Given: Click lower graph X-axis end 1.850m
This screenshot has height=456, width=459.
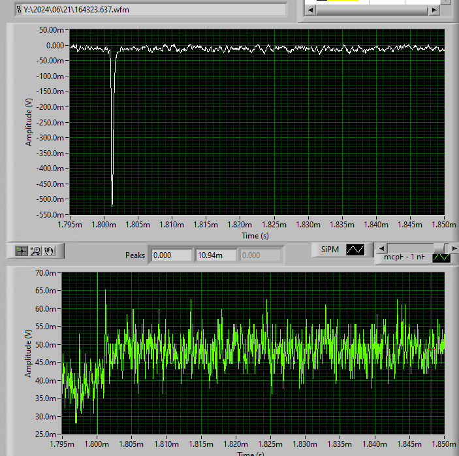Looking at the screenshot, I should point(444,444).
